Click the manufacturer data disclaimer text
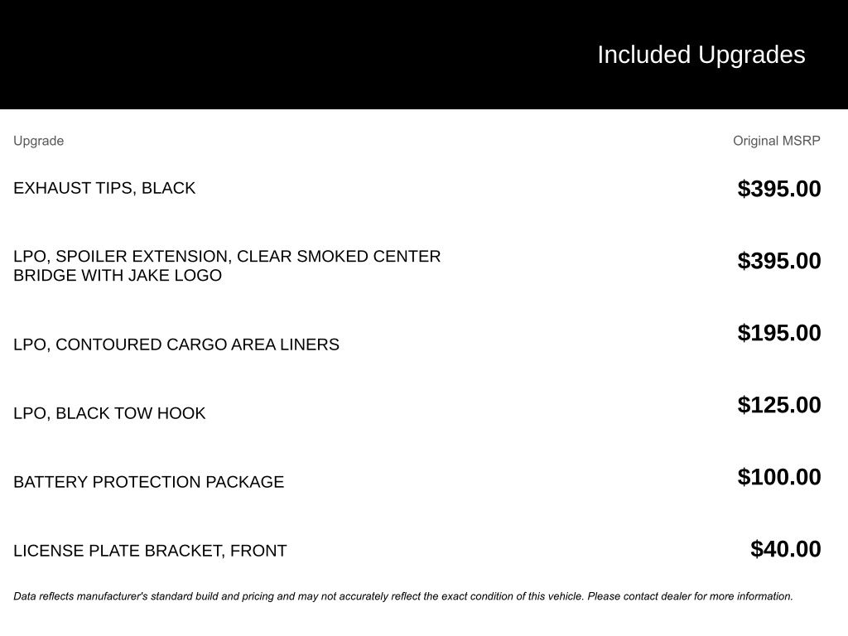 pos(403,596)
